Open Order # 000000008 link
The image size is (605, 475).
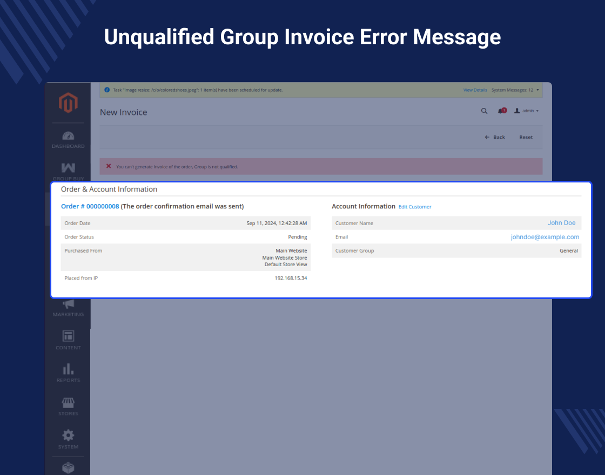pyautogui.click(x=90, y=206)
